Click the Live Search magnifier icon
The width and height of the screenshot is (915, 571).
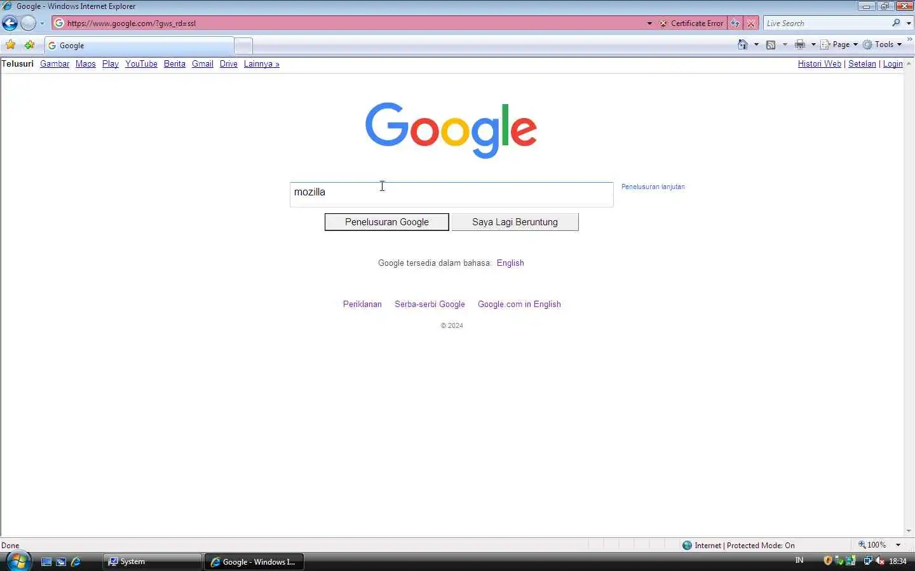click(896, 23)
